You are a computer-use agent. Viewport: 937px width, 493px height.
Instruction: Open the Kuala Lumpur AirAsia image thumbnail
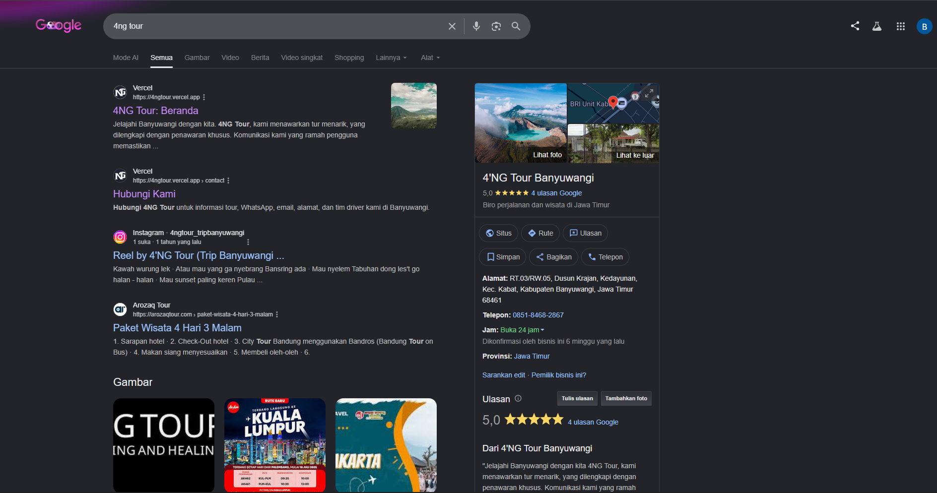click(x=275, y=445)
